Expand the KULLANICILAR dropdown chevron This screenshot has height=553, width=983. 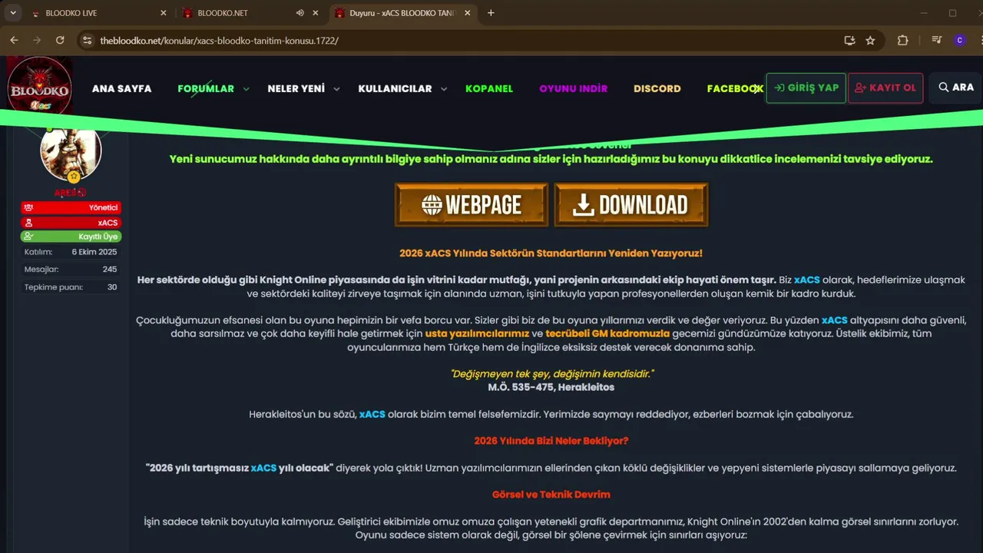point(443,89)
